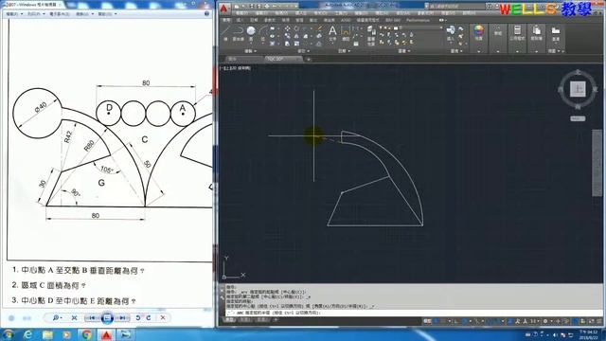Expand the 圖塊 Block panel title

click(x=456, y=51)
